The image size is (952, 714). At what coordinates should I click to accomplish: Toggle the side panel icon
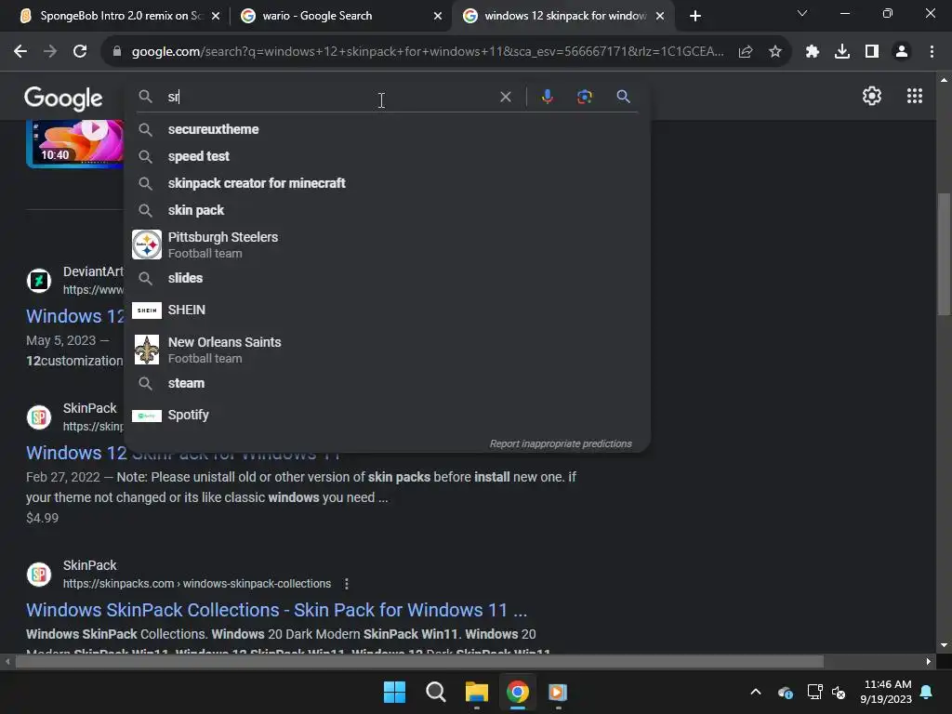coord(872,52)
